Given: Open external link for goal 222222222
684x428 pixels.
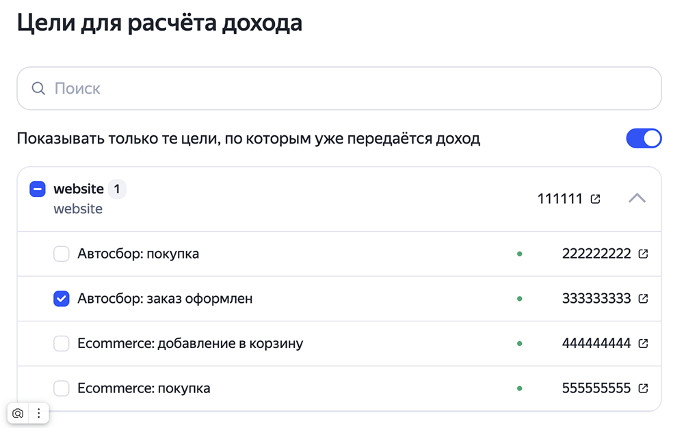Looking at the screenshot, I should 643,254.
